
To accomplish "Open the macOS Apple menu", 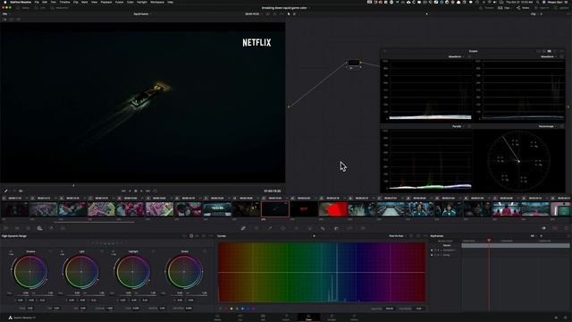I will [5, 2].
